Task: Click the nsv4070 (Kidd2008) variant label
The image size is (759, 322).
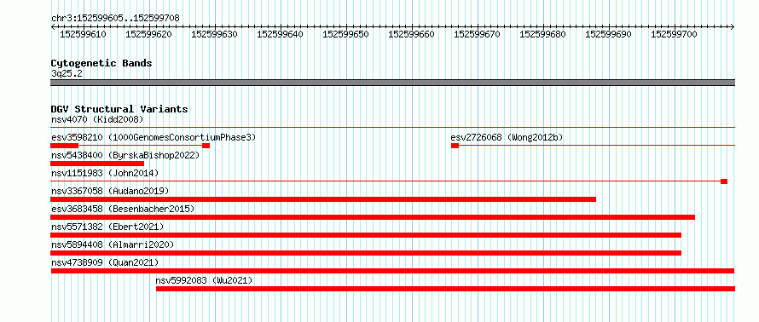Action: pos(97,119)
